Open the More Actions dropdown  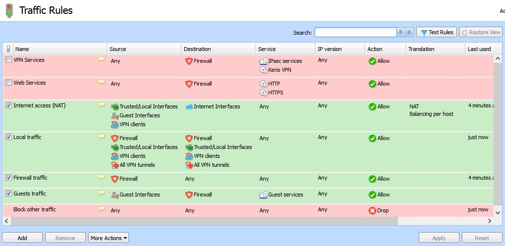(x=109, y=238)
